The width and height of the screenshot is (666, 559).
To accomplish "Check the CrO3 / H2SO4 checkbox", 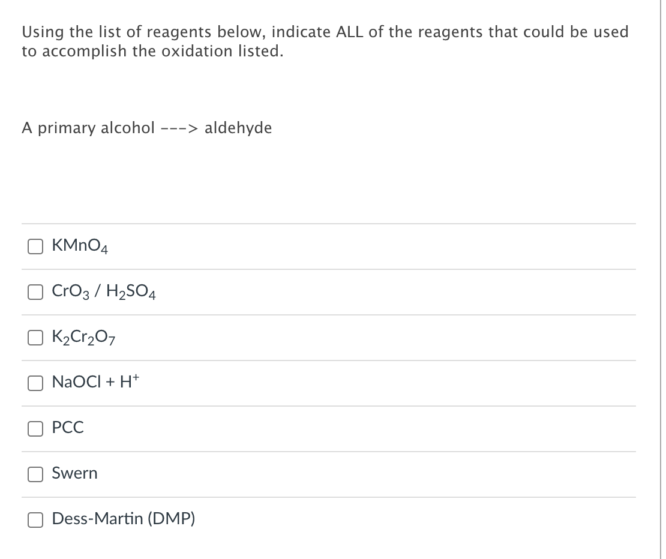I will [35, 292].
